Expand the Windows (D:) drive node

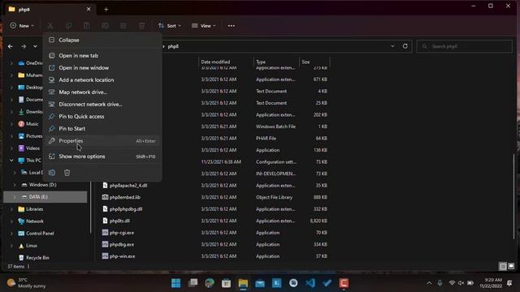(x=15, y=185)
